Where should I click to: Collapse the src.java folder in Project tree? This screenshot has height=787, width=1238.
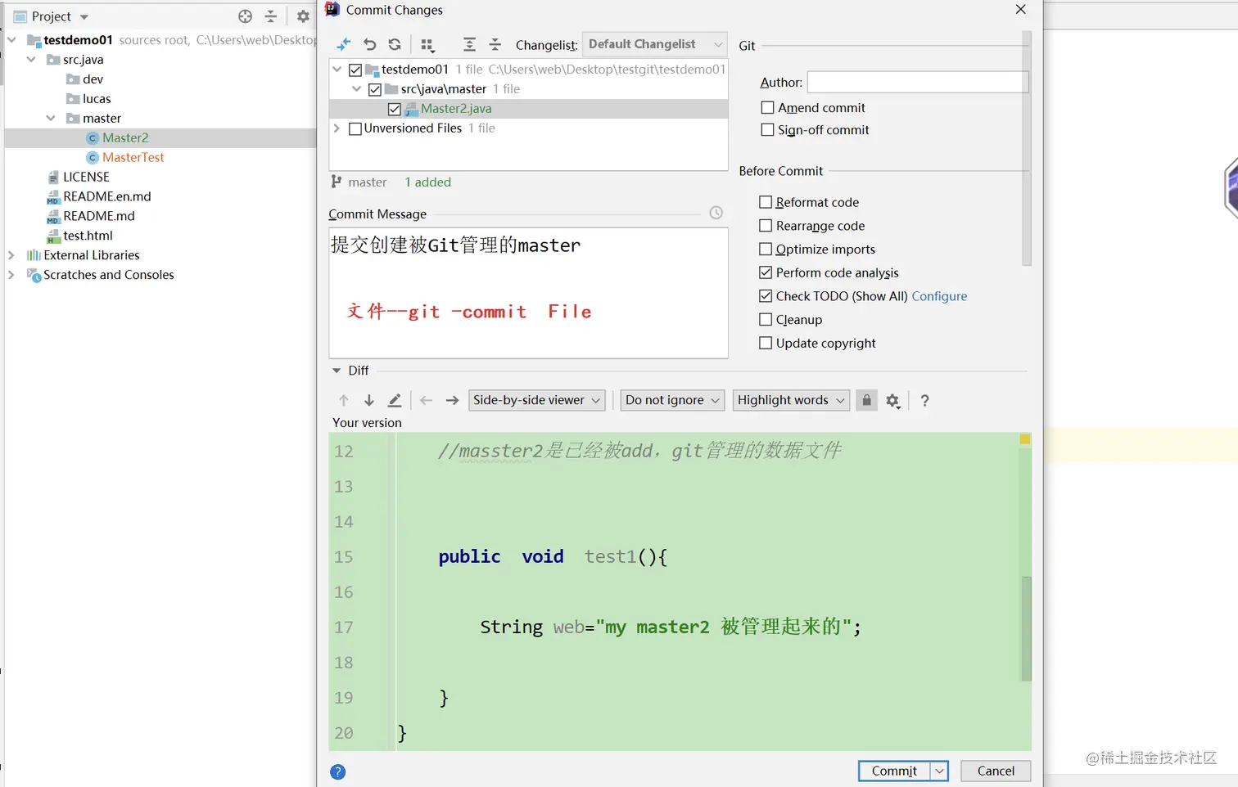pos(31,59)
